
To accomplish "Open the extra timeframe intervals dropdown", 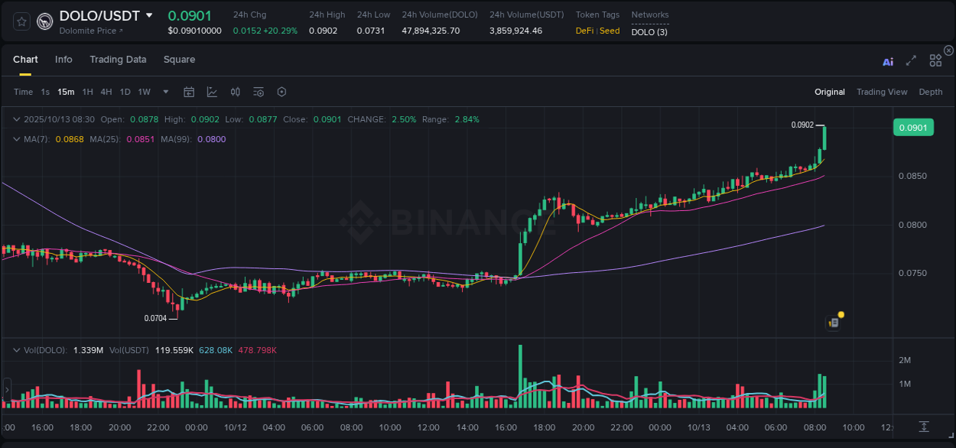I will 164,92.
